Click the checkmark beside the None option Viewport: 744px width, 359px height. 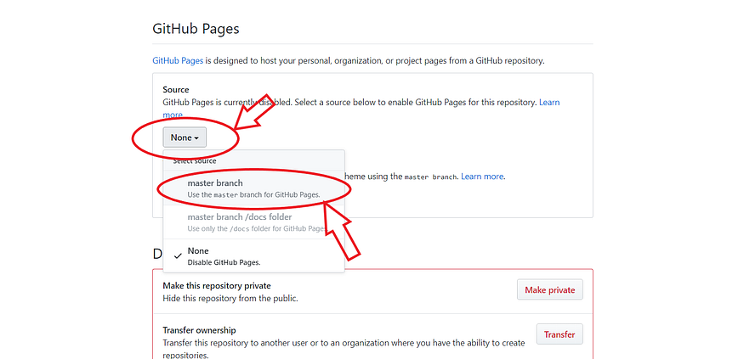click(178, 255)
